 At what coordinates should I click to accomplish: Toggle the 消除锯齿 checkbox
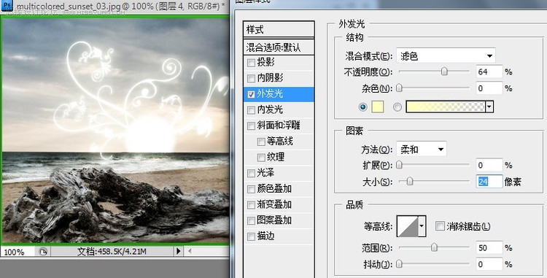(x=440, y=226)
